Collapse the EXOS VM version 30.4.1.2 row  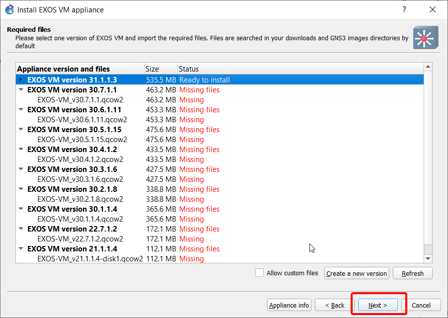[x=20, y=149]
